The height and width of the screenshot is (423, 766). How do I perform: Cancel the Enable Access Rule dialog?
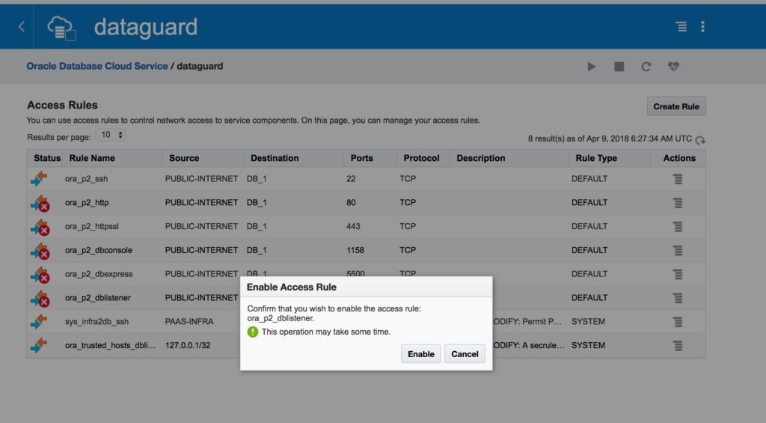click(465, 354)
